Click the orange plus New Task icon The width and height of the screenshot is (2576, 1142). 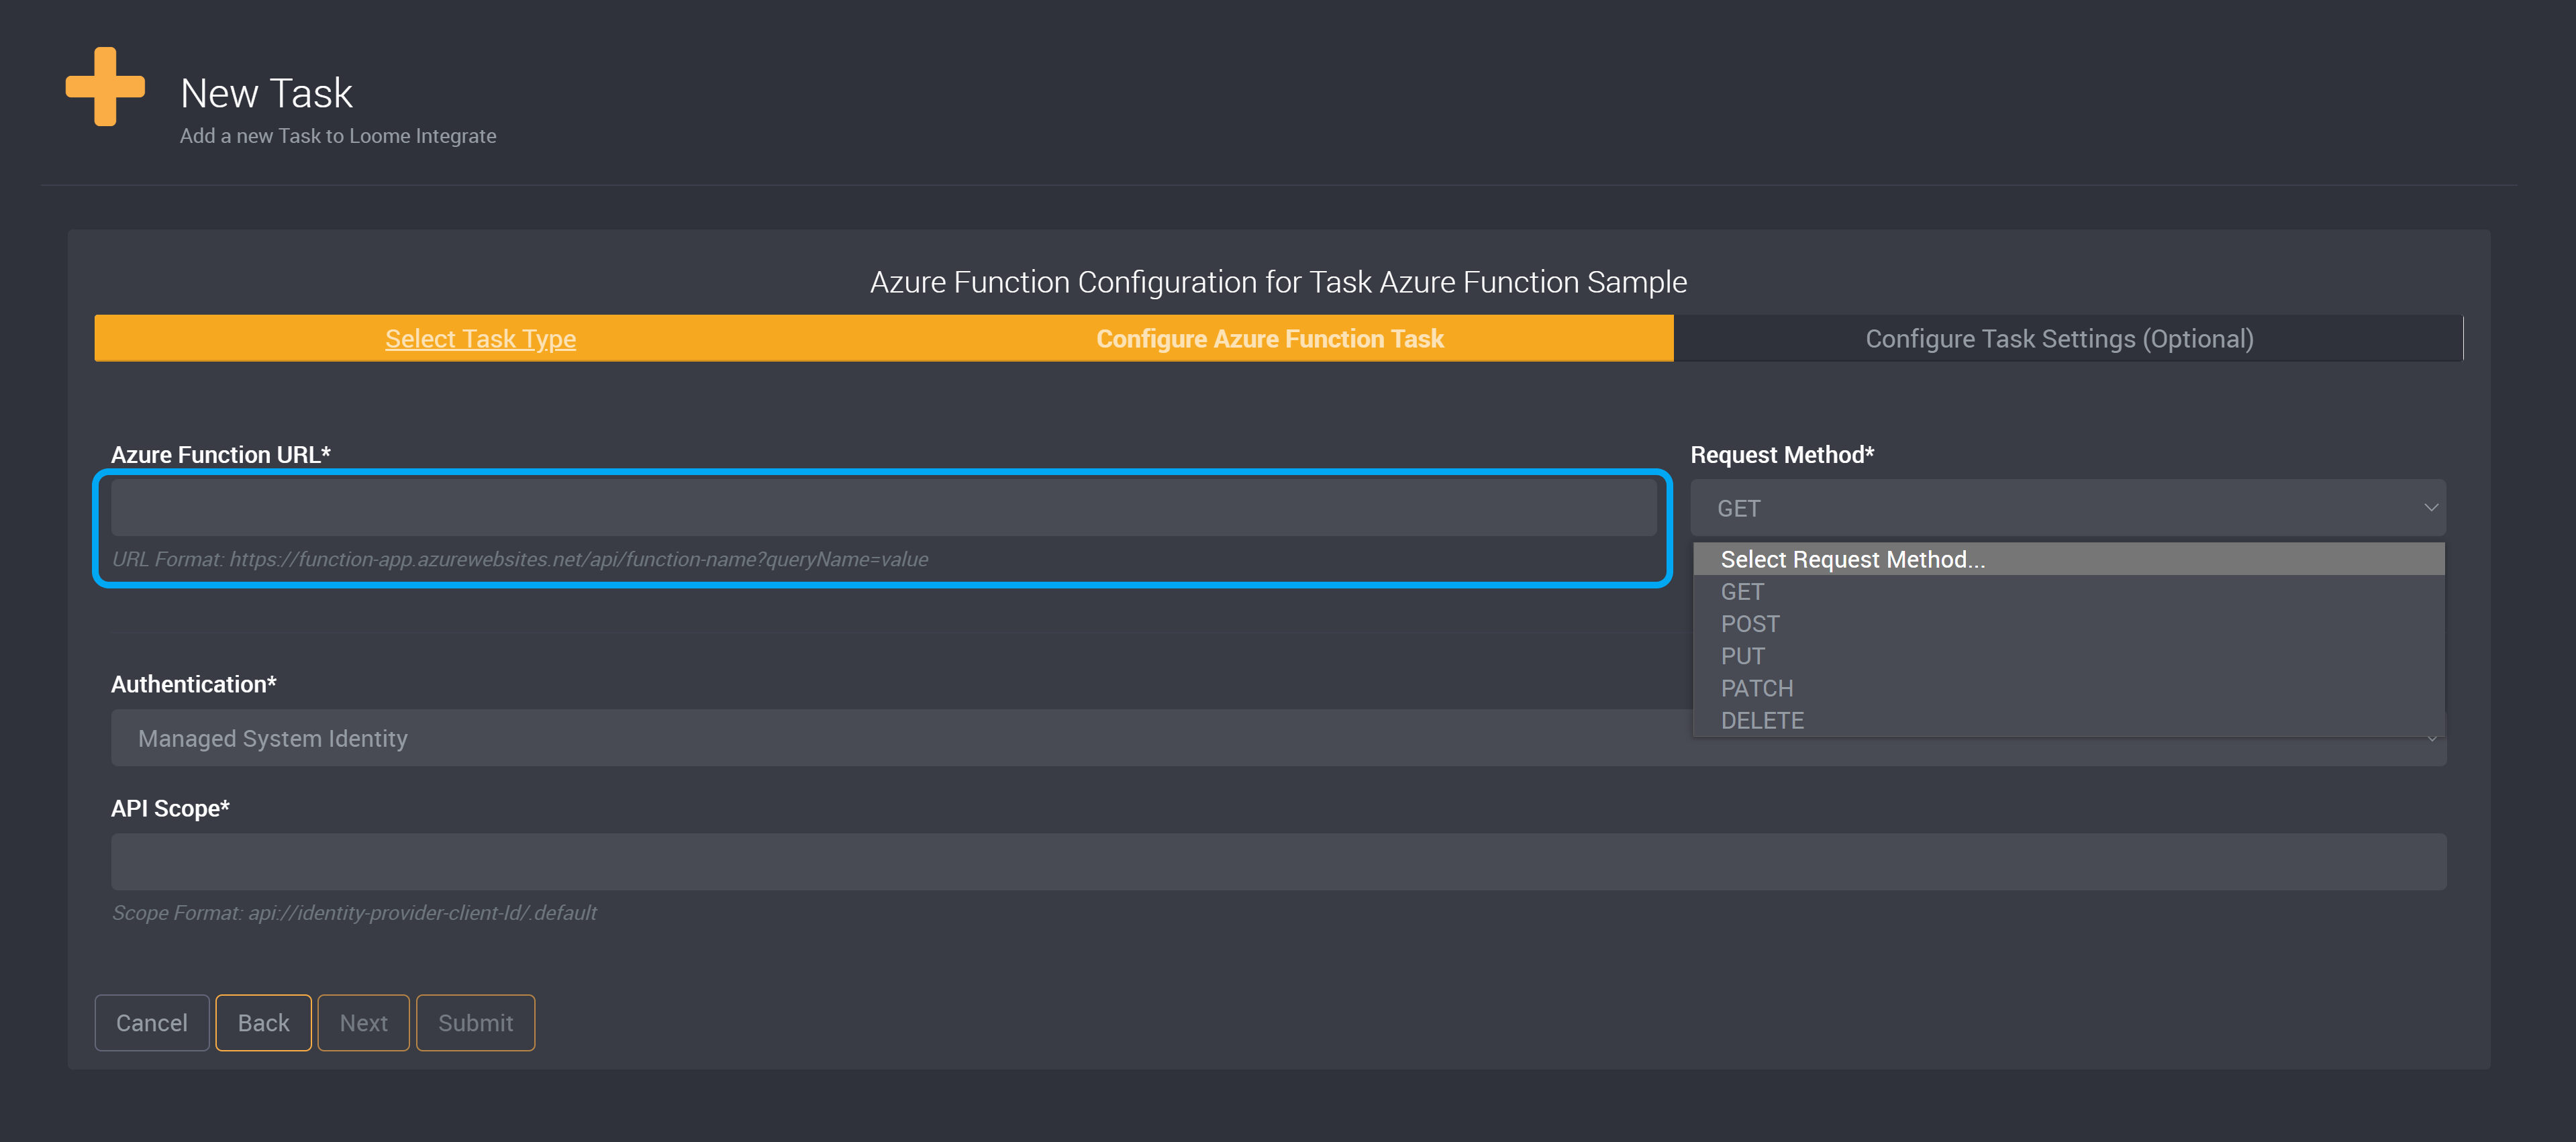click(x=105, y=87)
